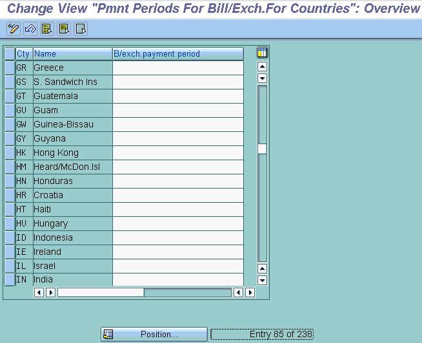
Task: Click the Cty column header
Action: 25,53
